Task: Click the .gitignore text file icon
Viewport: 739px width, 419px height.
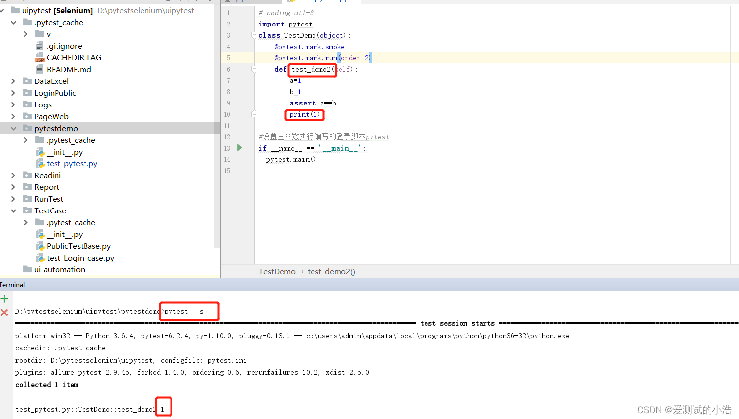Action: click(x=40, y=46)
